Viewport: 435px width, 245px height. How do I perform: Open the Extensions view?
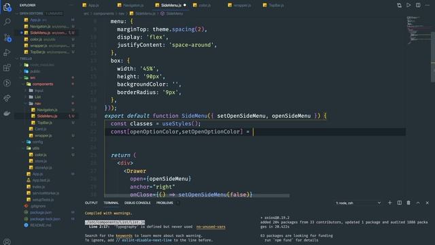pyautogui.click(x=7, y=67)
